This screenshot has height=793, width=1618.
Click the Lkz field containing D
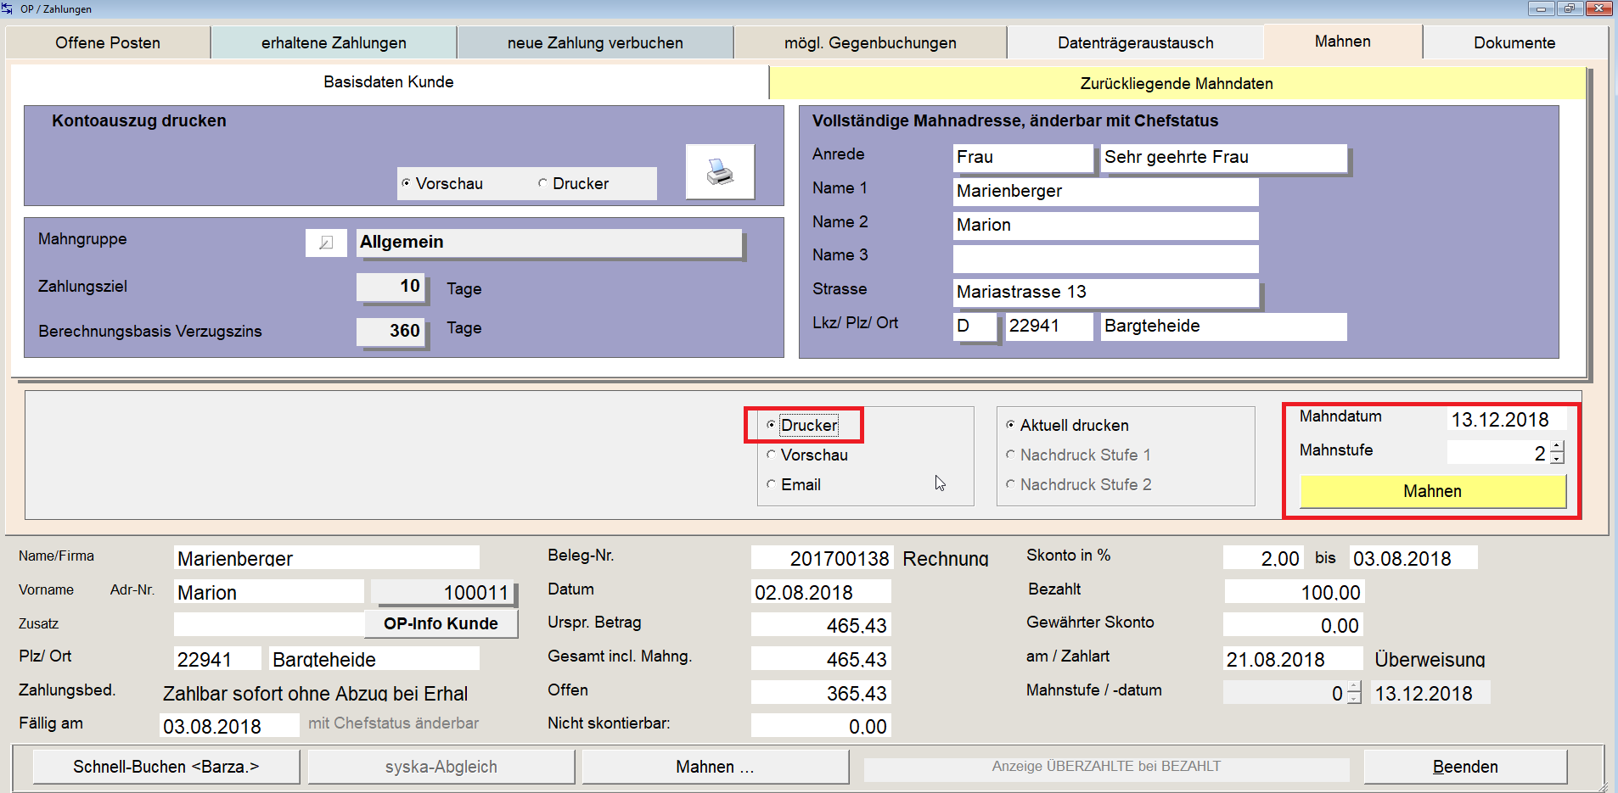[974, 326]
